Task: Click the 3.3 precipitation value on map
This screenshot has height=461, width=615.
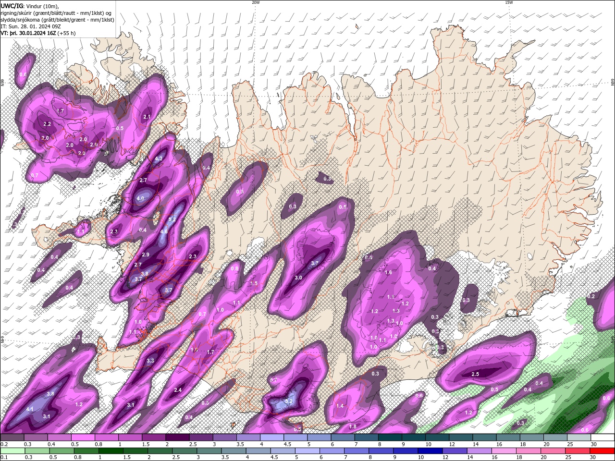Action: [x=150, y=361]
